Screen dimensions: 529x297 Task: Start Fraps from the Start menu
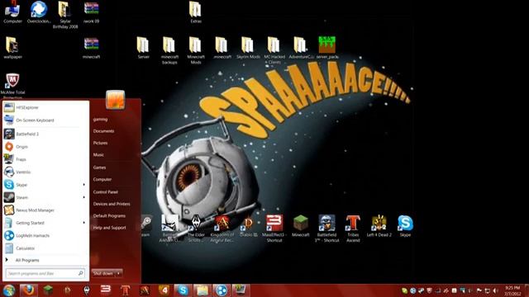pyautogui.click(x=45, y=159)
